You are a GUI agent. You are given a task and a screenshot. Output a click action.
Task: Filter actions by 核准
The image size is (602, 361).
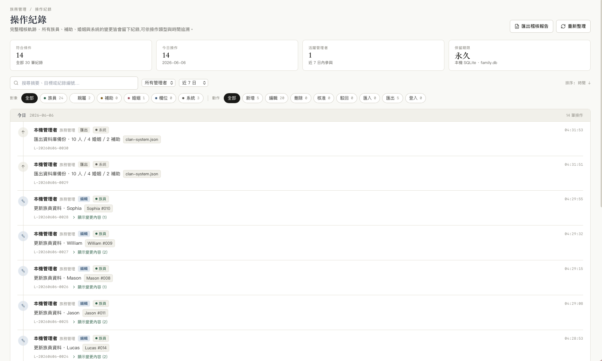tap(324, 98)
